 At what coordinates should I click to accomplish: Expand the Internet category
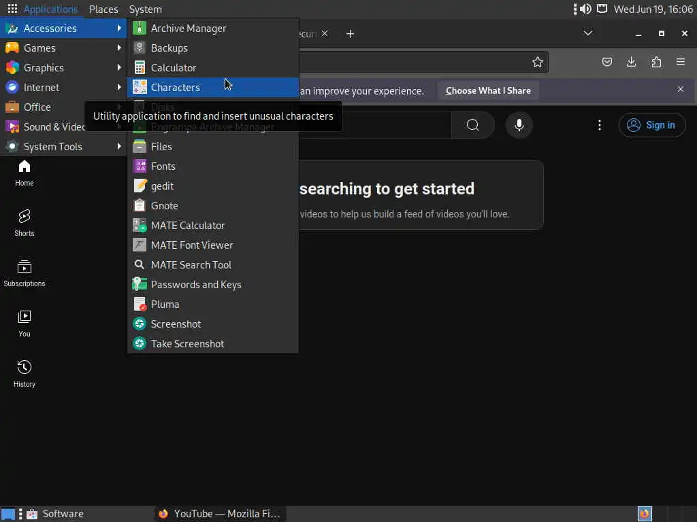(63, 88)
